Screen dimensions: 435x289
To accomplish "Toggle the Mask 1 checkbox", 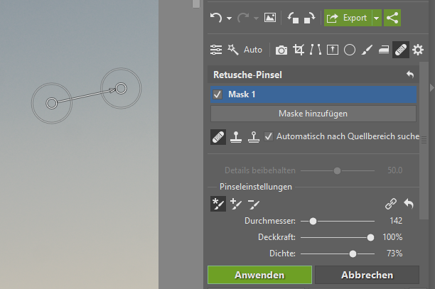I will 217,94.
